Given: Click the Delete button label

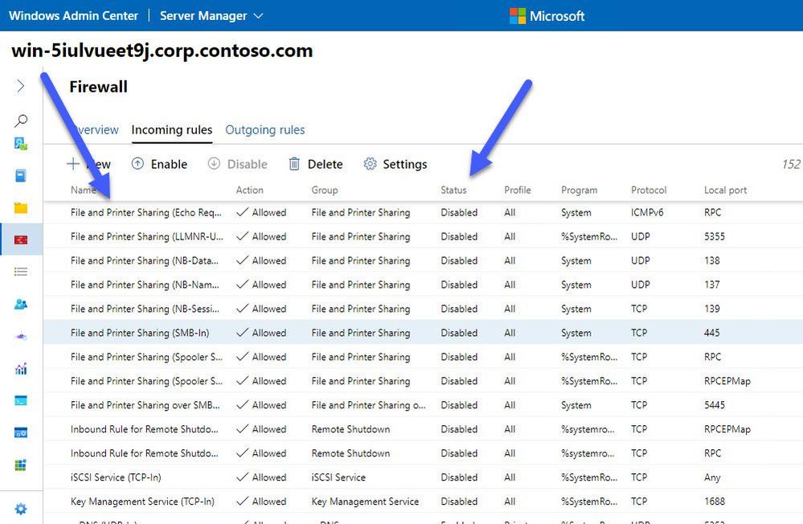Looking at the screenshot, I should tap(326, 165).
